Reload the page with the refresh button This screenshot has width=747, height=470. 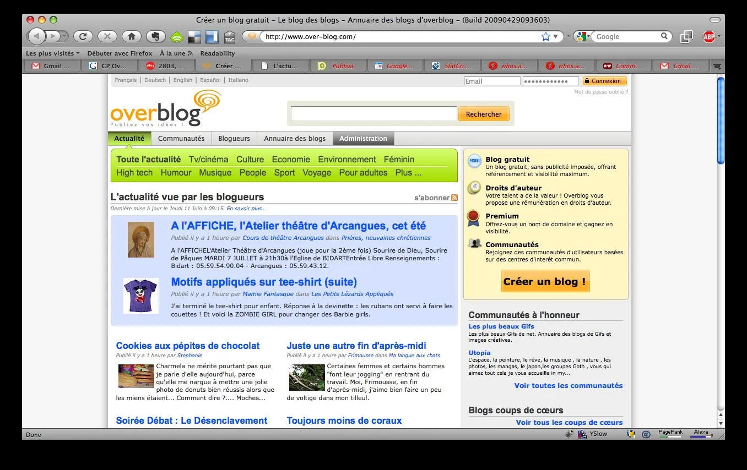pyautogui.click(x=83, y=36)
